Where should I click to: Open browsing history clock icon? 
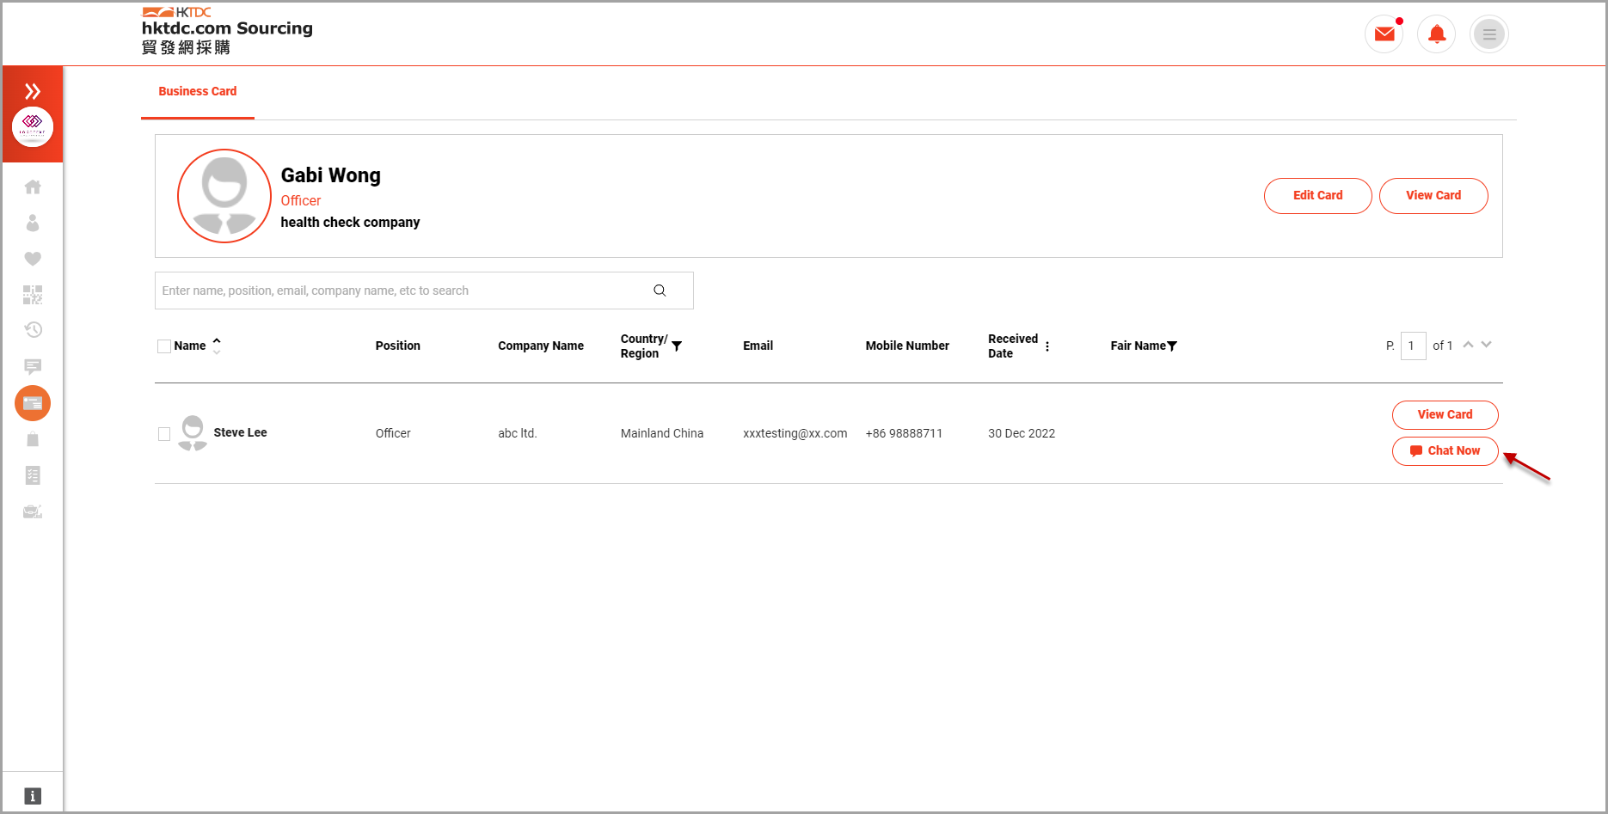click(33, 330)
